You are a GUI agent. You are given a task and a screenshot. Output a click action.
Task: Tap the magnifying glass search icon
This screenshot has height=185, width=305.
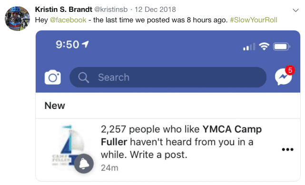(x=84, y=78)
